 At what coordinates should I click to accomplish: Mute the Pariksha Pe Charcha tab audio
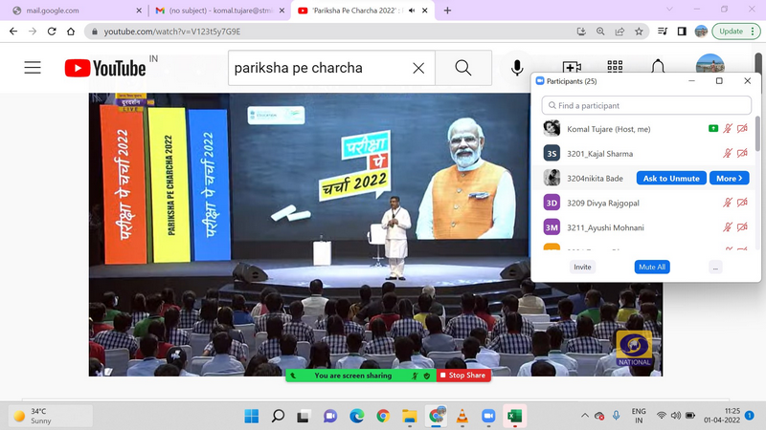(x=412, y=11)
